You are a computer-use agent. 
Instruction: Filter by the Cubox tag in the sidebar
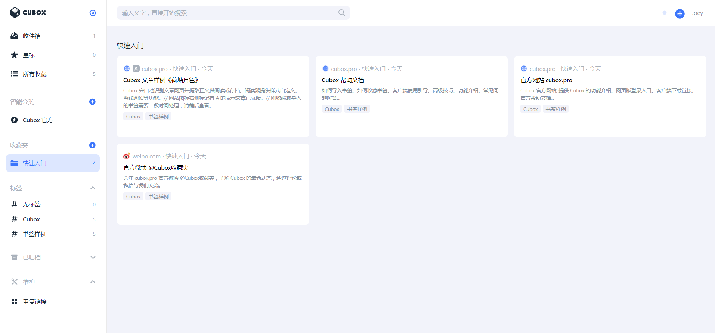[53, 219]
